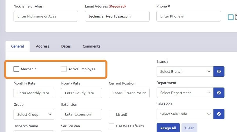The image size is (237, 132).
Task: Click into the Phone # field
Action: click(189, 16)
